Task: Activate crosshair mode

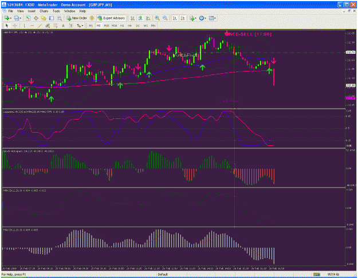Action: (15, 26)
